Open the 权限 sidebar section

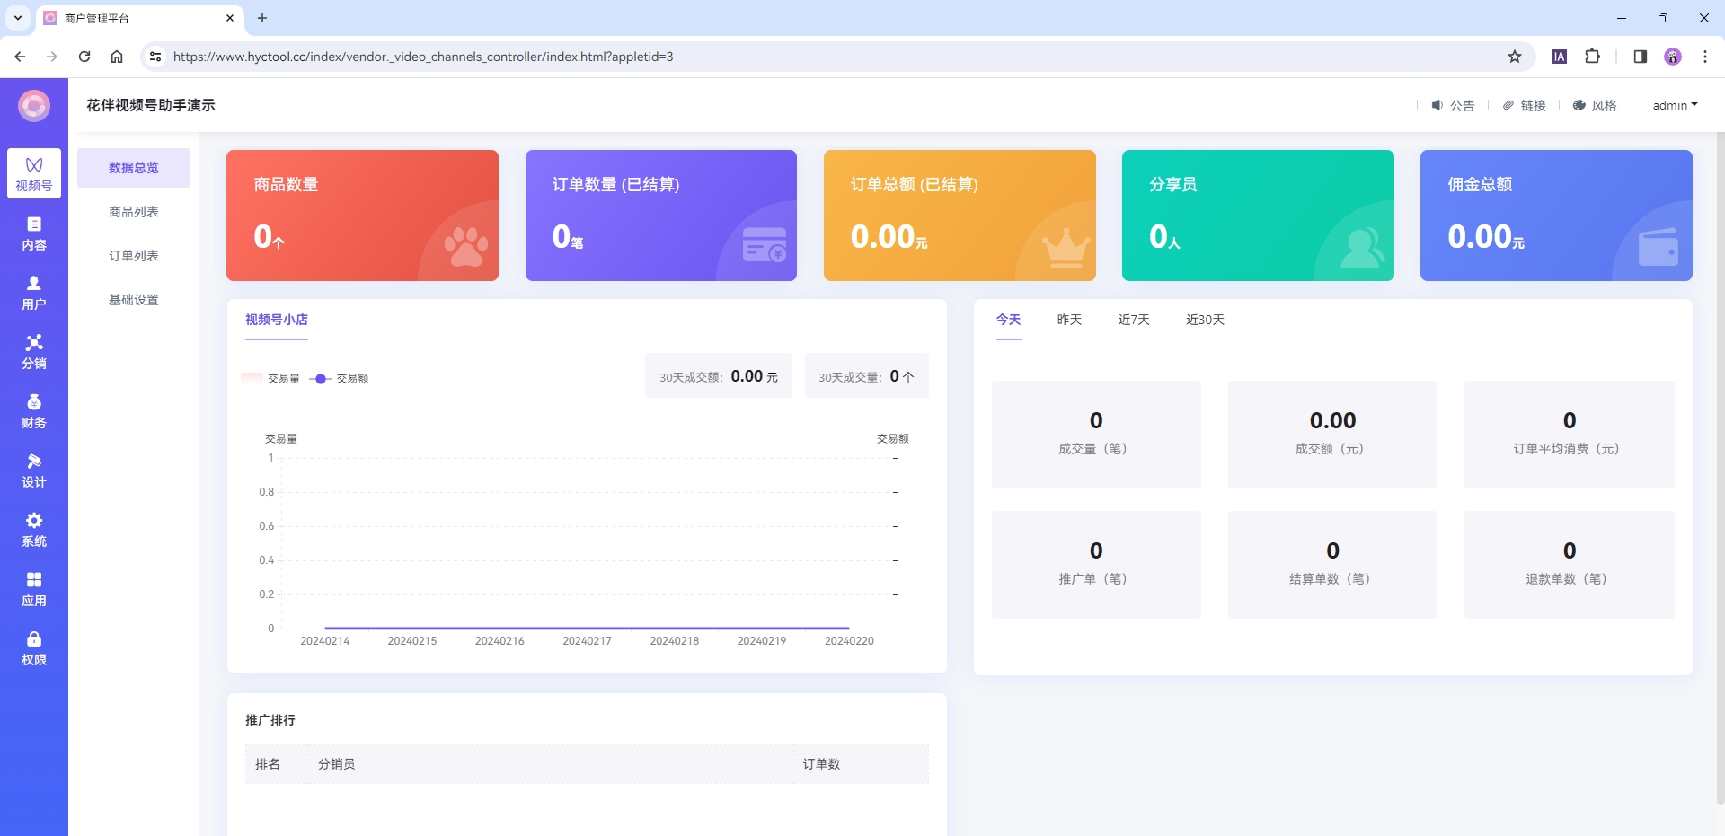tap(34, 648)
